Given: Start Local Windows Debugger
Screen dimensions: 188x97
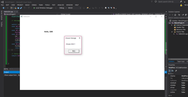Looking at the screenshot, I should tap(43, 8).
